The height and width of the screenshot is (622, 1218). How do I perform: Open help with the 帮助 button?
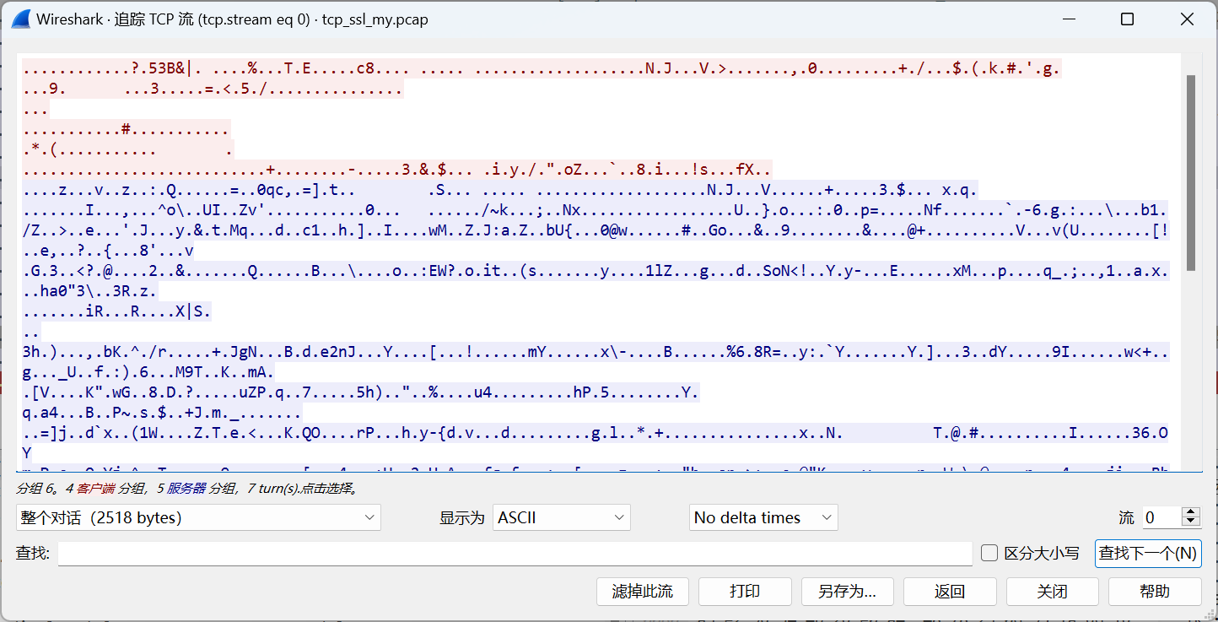[x=1155, y=592]
